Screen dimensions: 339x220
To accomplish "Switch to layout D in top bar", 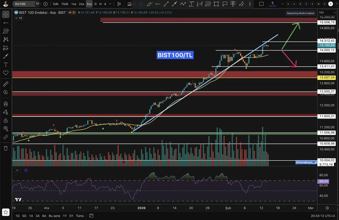I will click(x=300, y=4).
